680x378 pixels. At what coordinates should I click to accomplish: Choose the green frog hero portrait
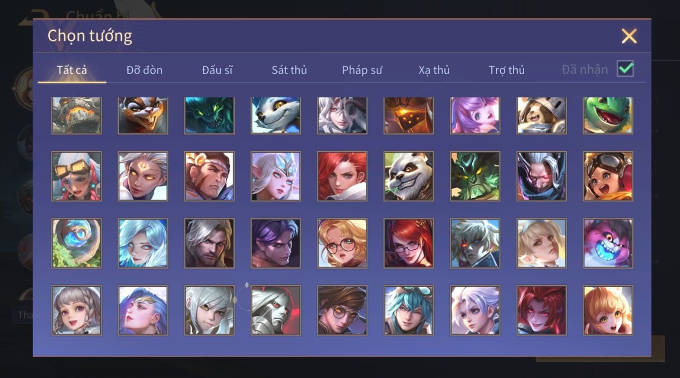coord(608,116)
